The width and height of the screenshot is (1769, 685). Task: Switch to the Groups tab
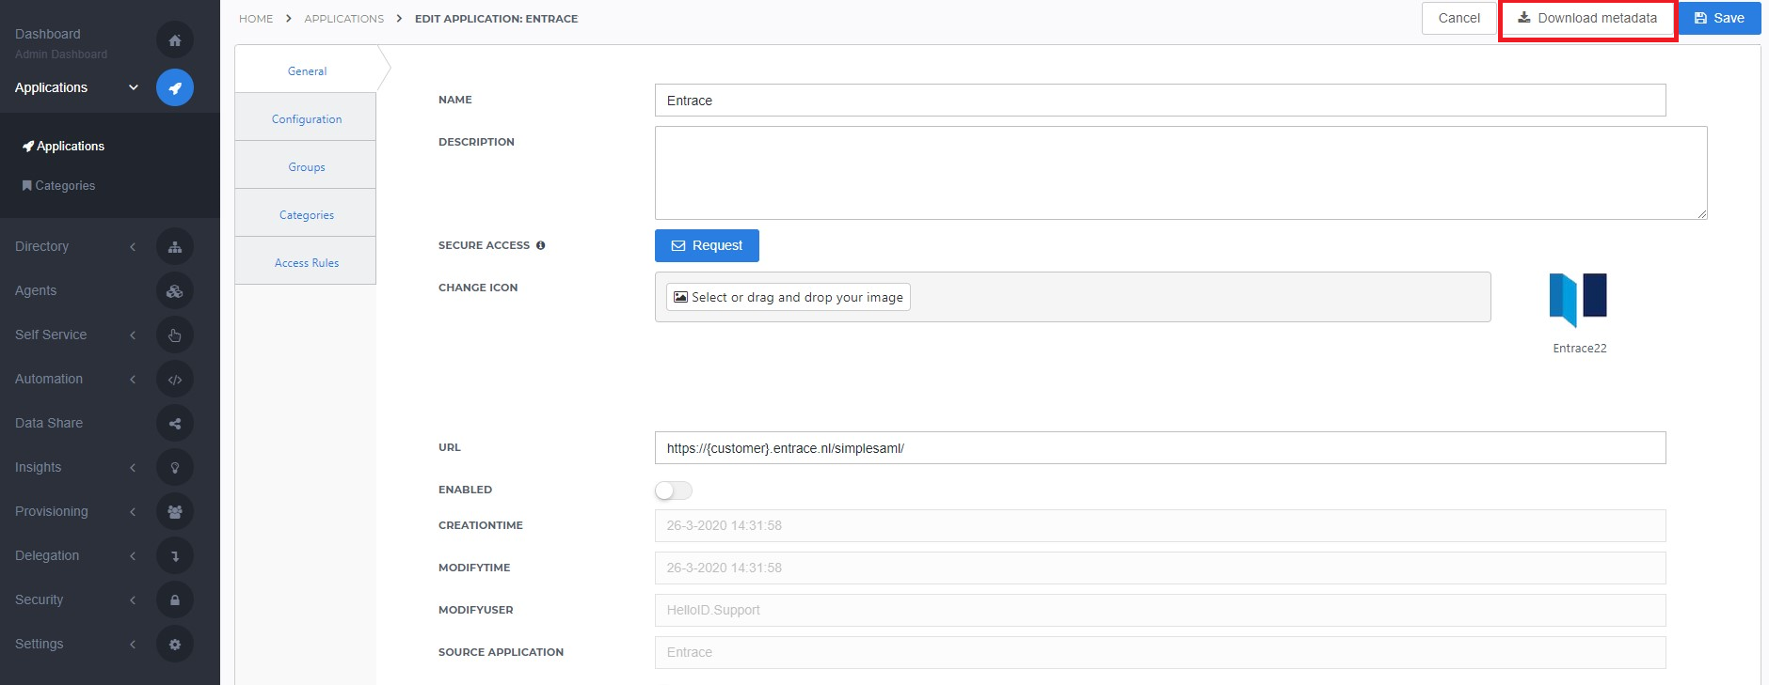pos(306,166)
